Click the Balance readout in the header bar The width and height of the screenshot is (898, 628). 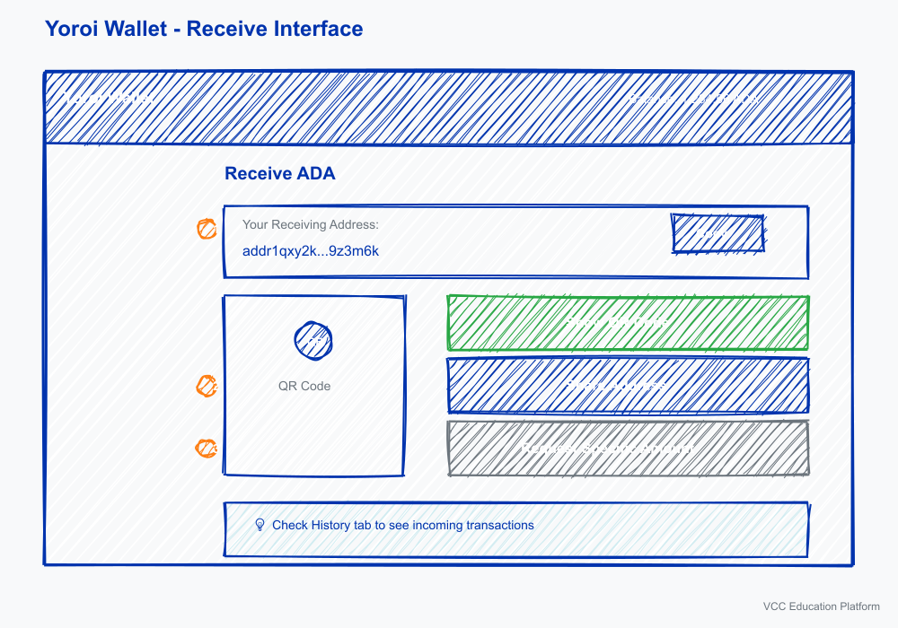click(695, 99)
